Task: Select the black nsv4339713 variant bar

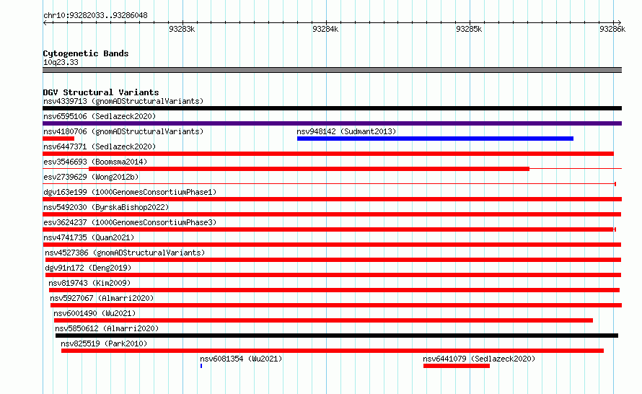Action: click(332, 108)
